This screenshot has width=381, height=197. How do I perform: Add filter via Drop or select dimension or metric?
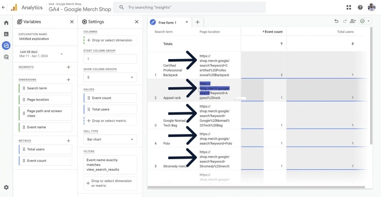[x=110, y=183]
